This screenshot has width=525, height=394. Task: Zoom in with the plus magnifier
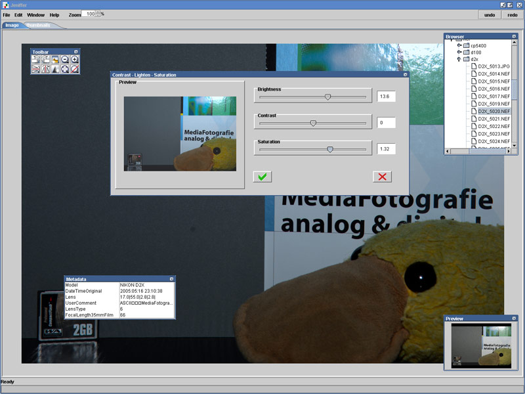tap(74, 60)
